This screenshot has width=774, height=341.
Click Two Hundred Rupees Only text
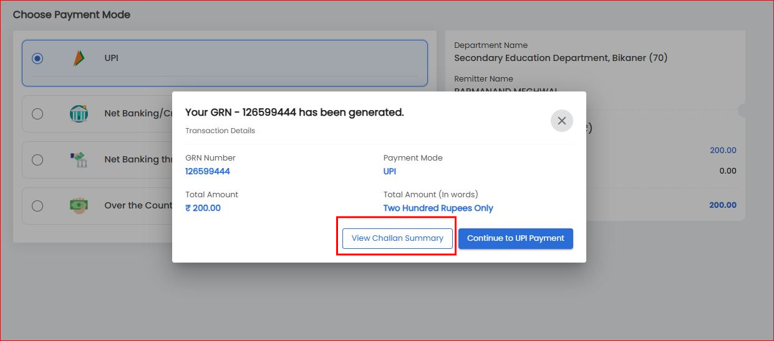(x=438, y=208)
